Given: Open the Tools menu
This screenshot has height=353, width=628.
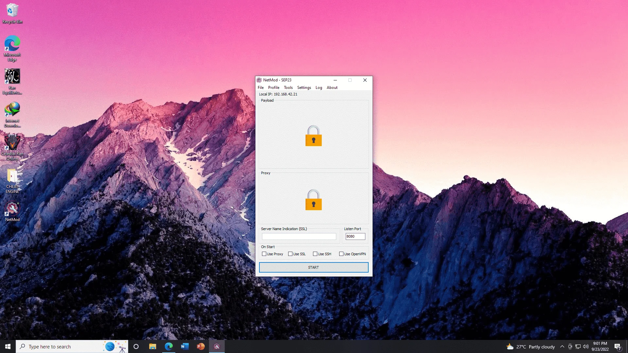Looking at the screenshot, I should pyautogui.click(x=288, y=88).
